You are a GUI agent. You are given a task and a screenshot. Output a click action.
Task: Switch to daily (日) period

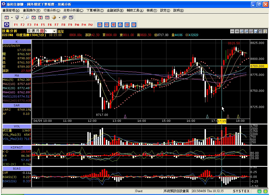(29, 31)
